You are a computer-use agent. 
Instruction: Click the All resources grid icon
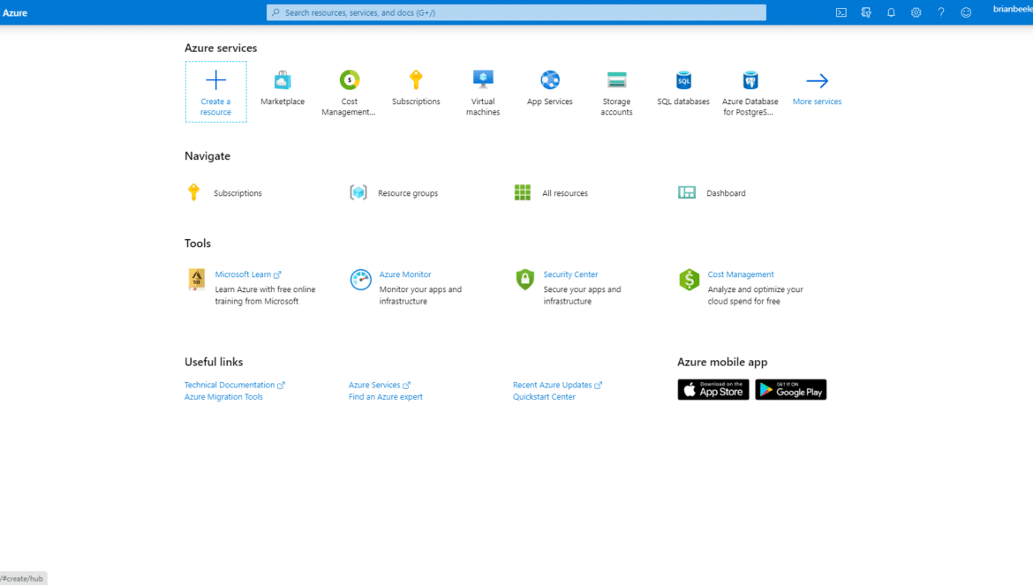click(523, 192)
